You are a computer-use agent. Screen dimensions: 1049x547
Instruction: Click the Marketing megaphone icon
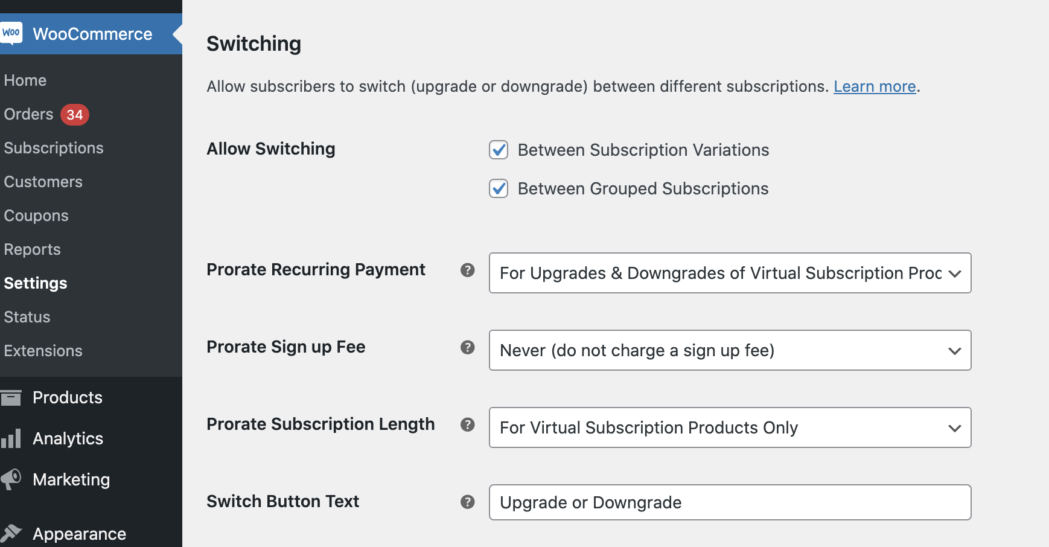(12, 479)
